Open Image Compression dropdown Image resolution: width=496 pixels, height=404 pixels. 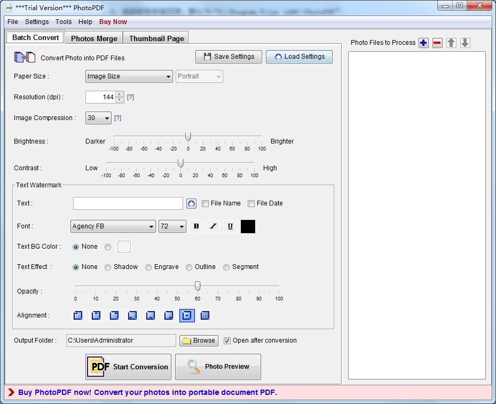pyautogui.click(x=98, y=118)
